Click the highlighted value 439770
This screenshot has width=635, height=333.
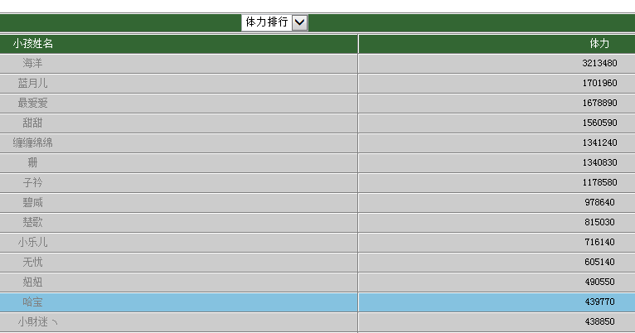(x=599, y=302)
